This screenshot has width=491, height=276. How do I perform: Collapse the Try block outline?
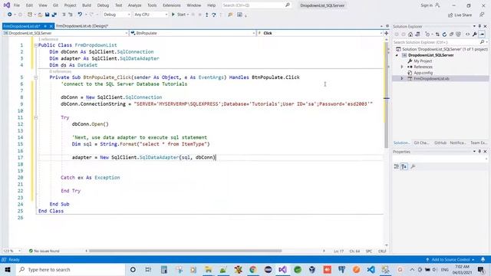36,117
